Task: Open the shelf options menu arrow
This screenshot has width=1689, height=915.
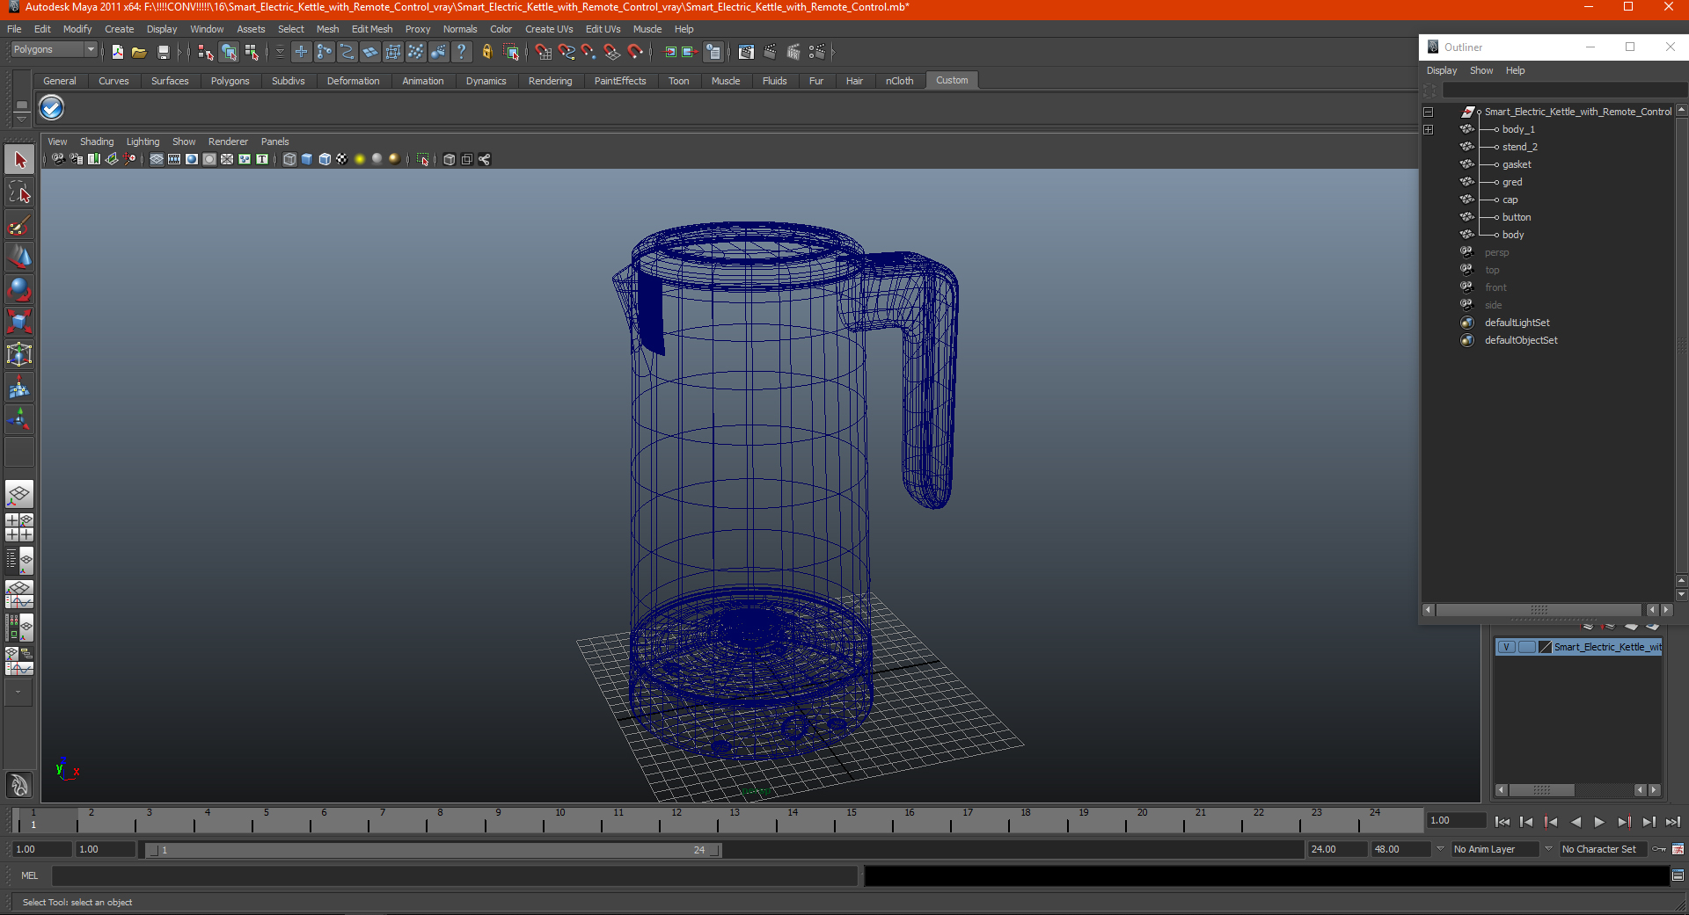Action: (x=21, y=118)
